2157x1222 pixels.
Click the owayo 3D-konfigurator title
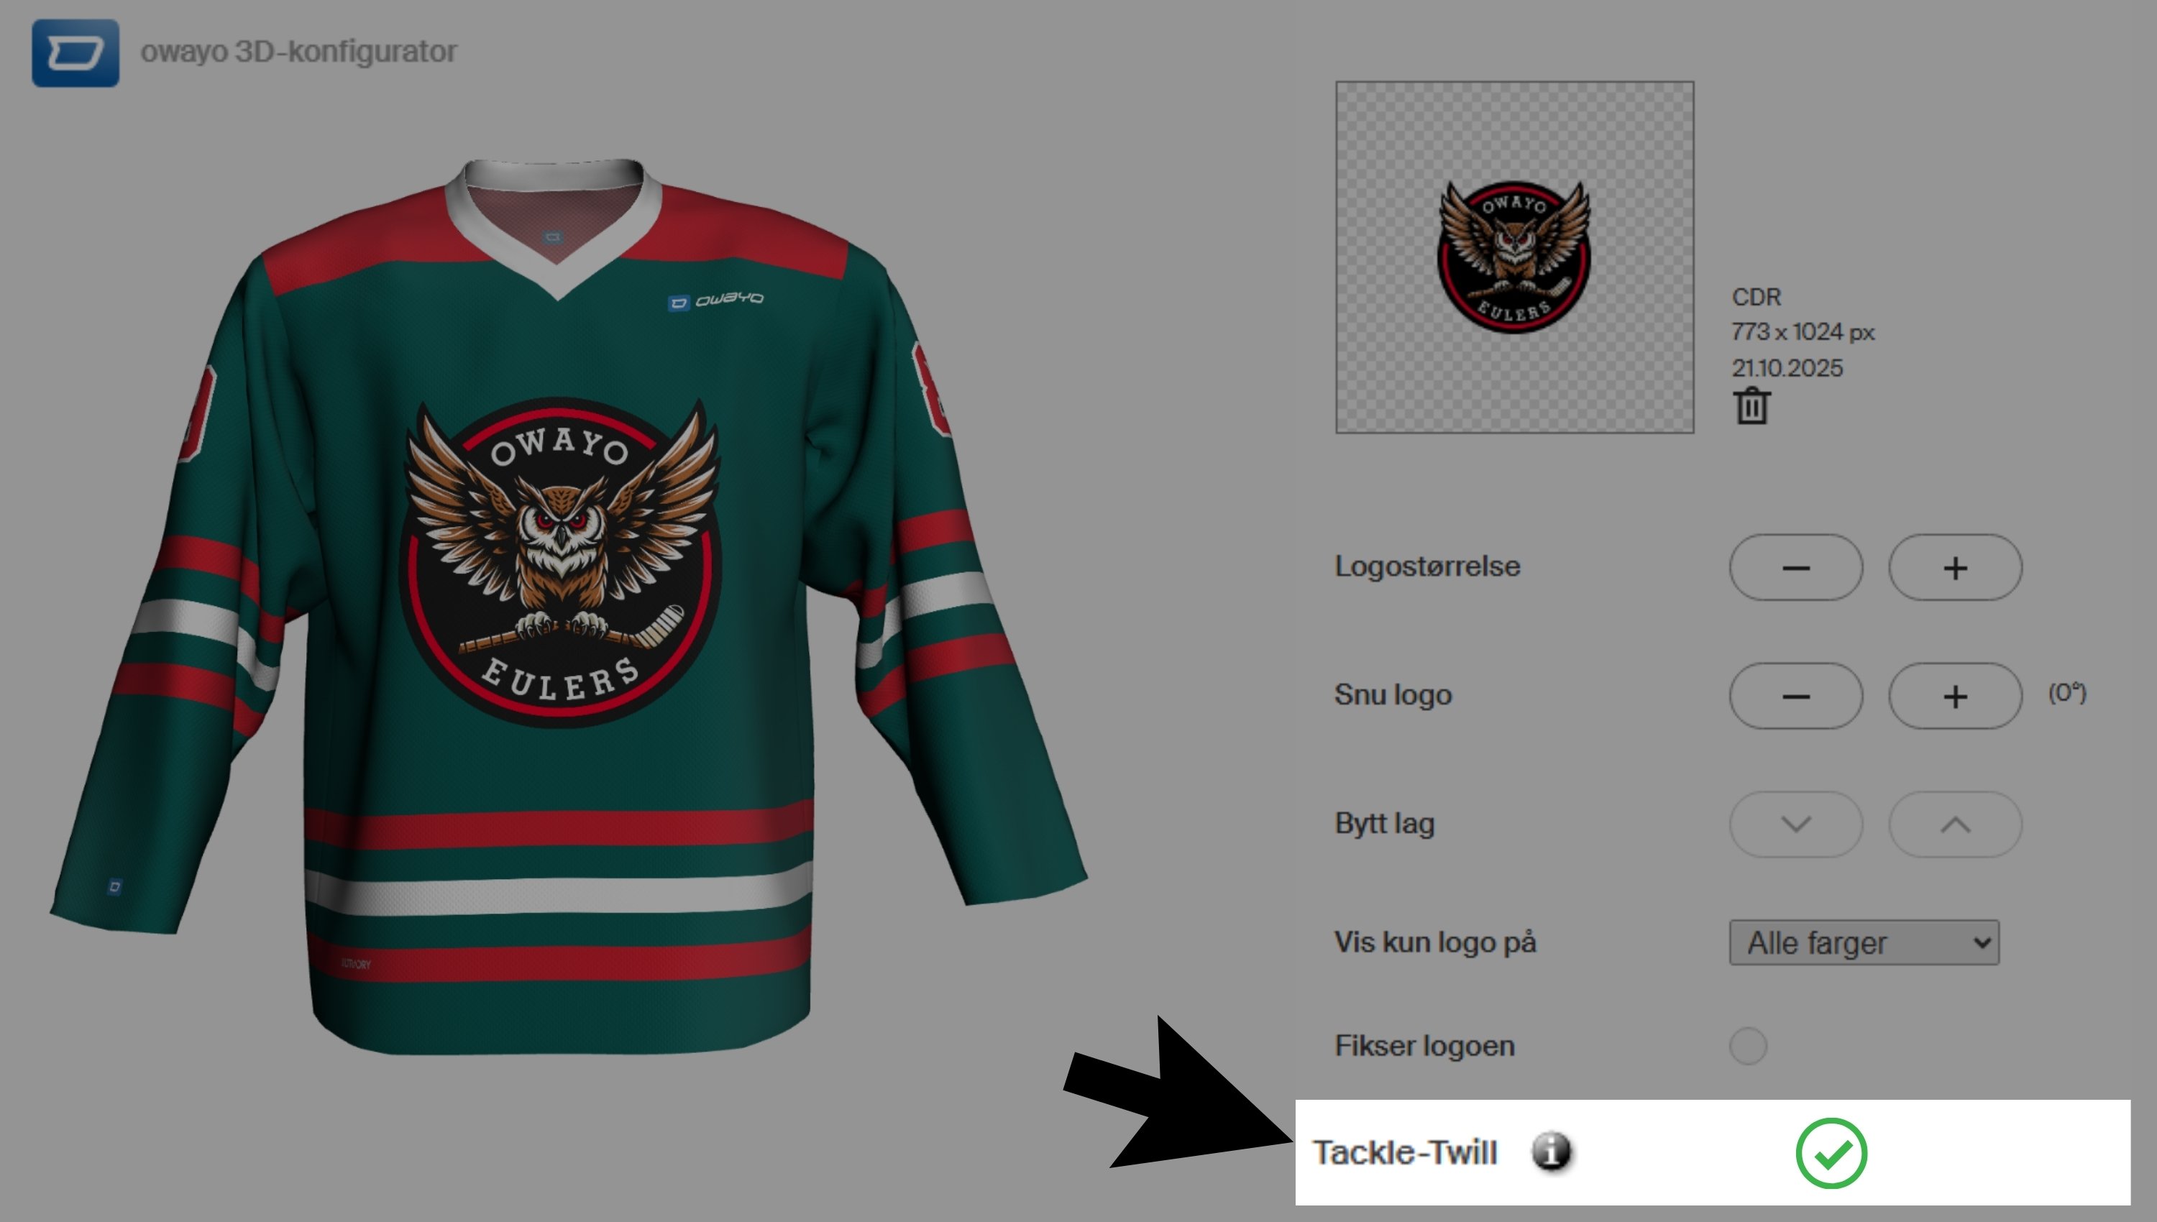[x=298, y=51]
